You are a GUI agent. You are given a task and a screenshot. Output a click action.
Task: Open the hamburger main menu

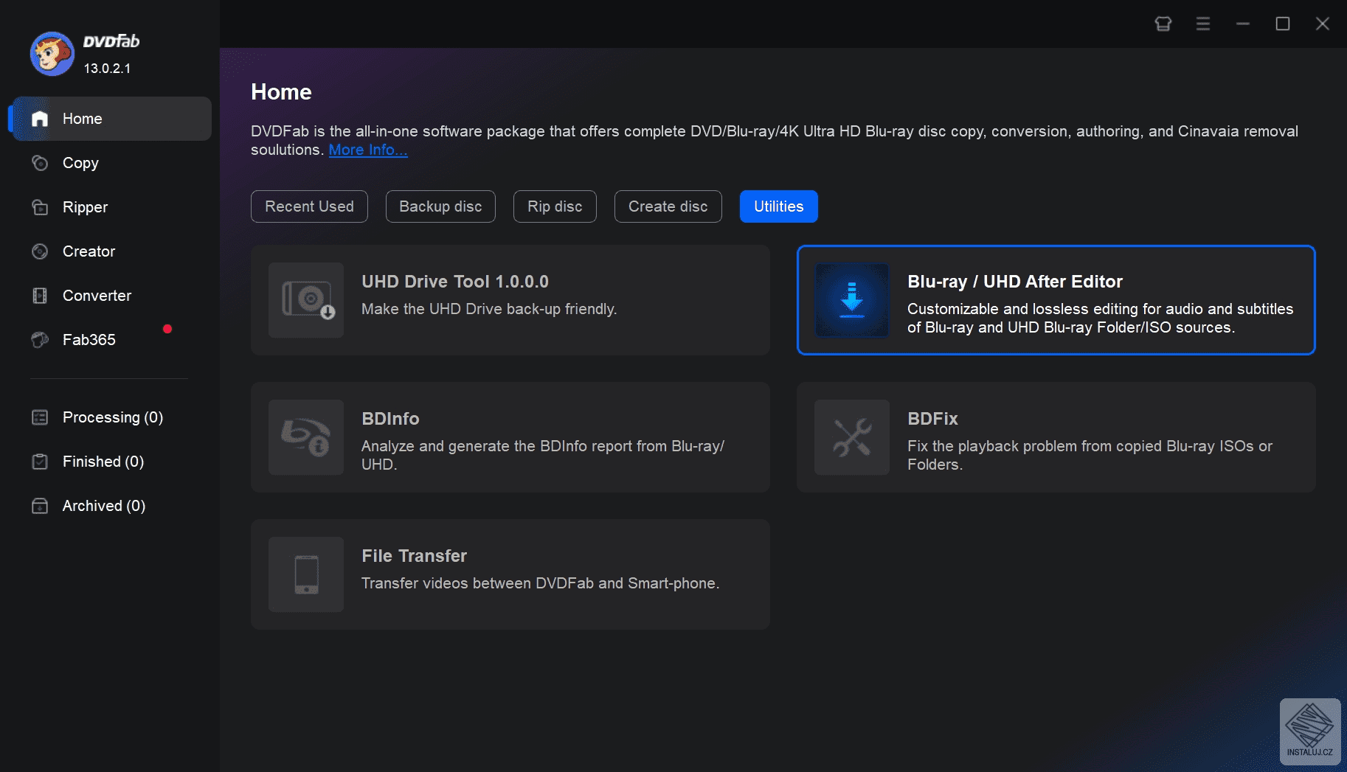1202,23
